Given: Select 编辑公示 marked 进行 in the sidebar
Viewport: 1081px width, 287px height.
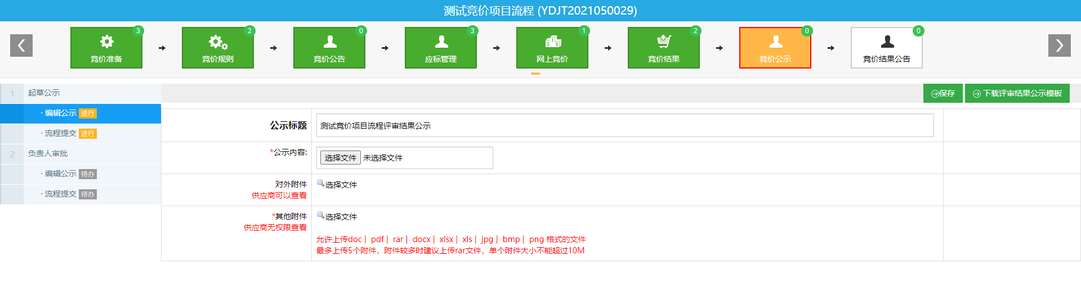Looking at the screenshot, I should pos(81,113).
